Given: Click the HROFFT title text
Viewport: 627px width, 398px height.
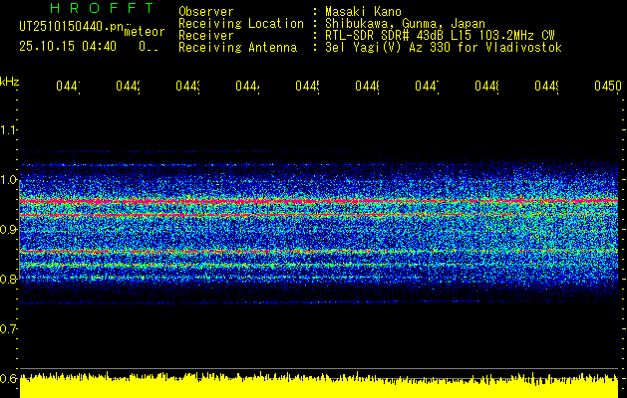Looking at the screenshot, I should point(102,8).
